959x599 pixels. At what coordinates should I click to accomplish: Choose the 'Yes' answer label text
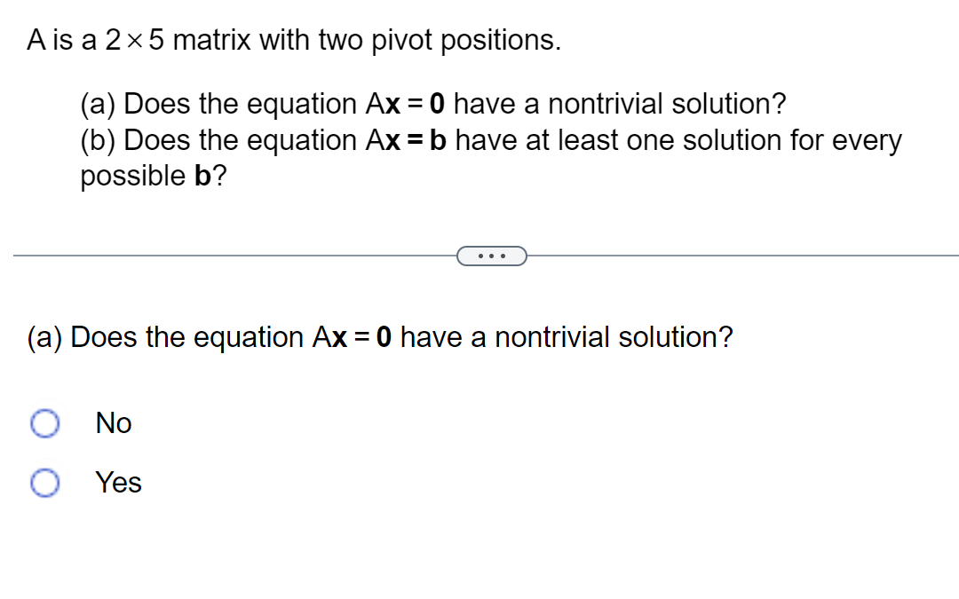pyautogui.click(x=119, y=482)
